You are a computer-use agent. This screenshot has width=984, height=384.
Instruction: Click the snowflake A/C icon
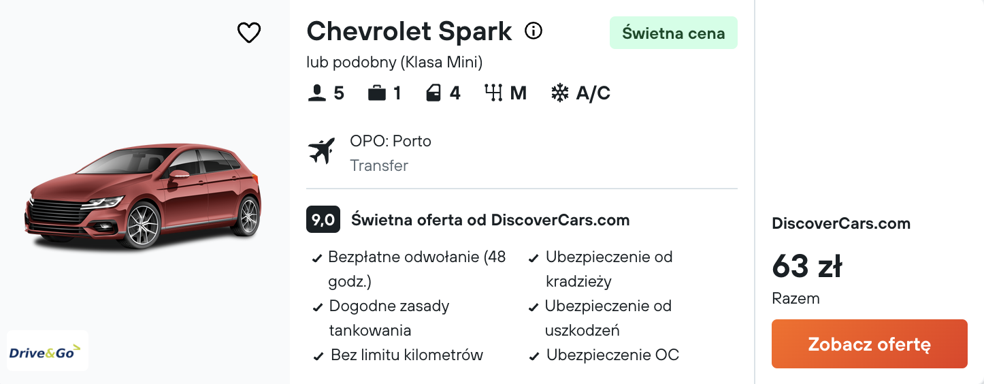point(559,93)
